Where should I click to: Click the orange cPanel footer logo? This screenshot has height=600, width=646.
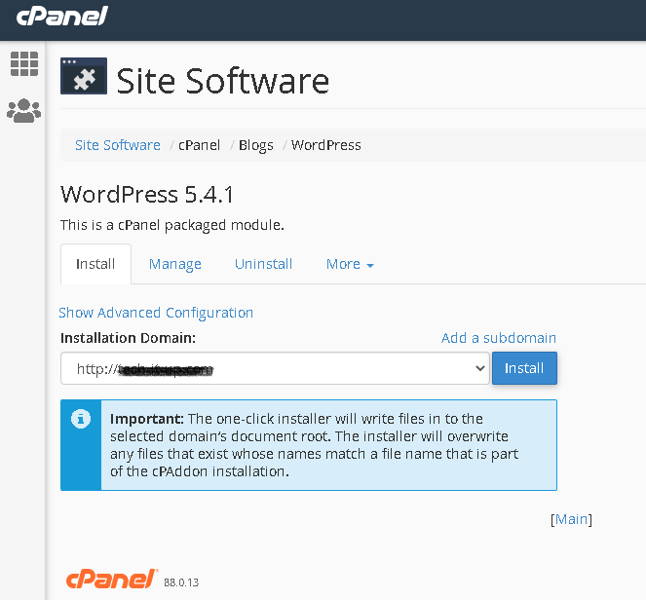click(112, 580)
